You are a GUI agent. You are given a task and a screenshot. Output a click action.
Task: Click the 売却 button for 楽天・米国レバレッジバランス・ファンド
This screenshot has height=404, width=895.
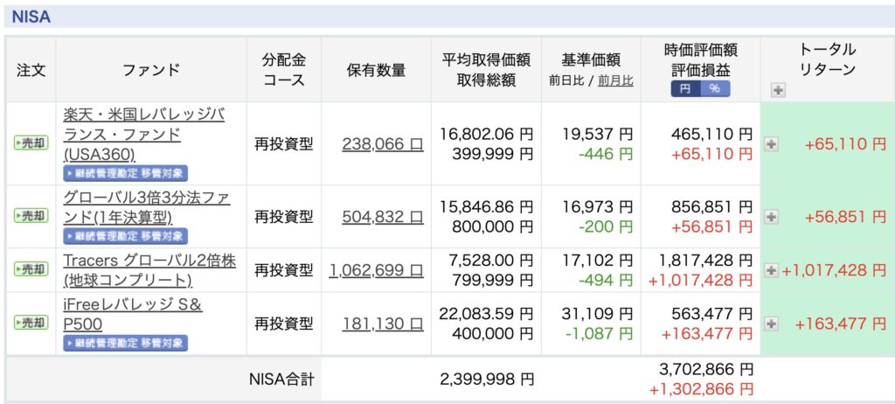31,143
